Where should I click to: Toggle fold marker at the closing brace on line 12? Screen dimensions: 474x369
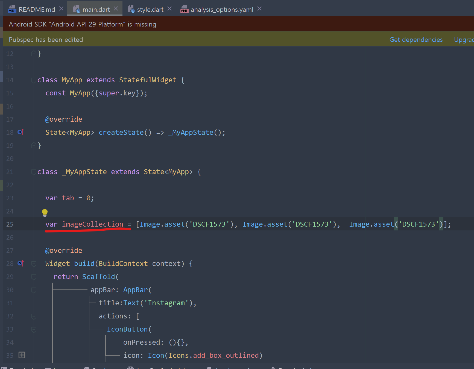[34, 54]
